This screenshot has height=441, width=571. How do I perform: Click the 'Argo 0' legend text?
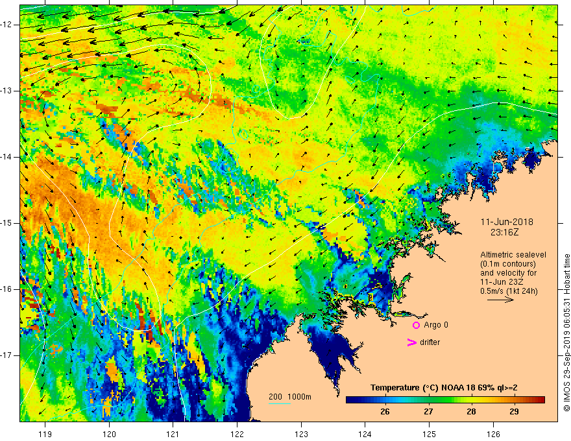tap(436, 325)
